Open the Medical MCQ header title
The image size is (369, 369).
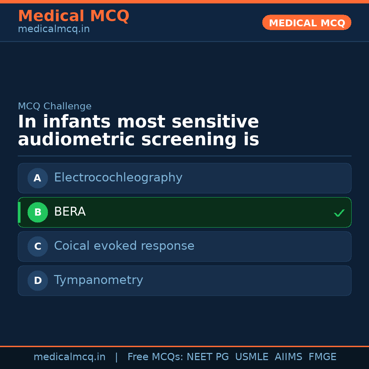pyautogui.click(x=73, y=16)
